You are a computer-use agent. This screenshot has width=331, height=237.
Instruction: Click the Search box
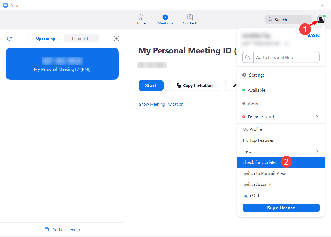[x=288, y=20]
